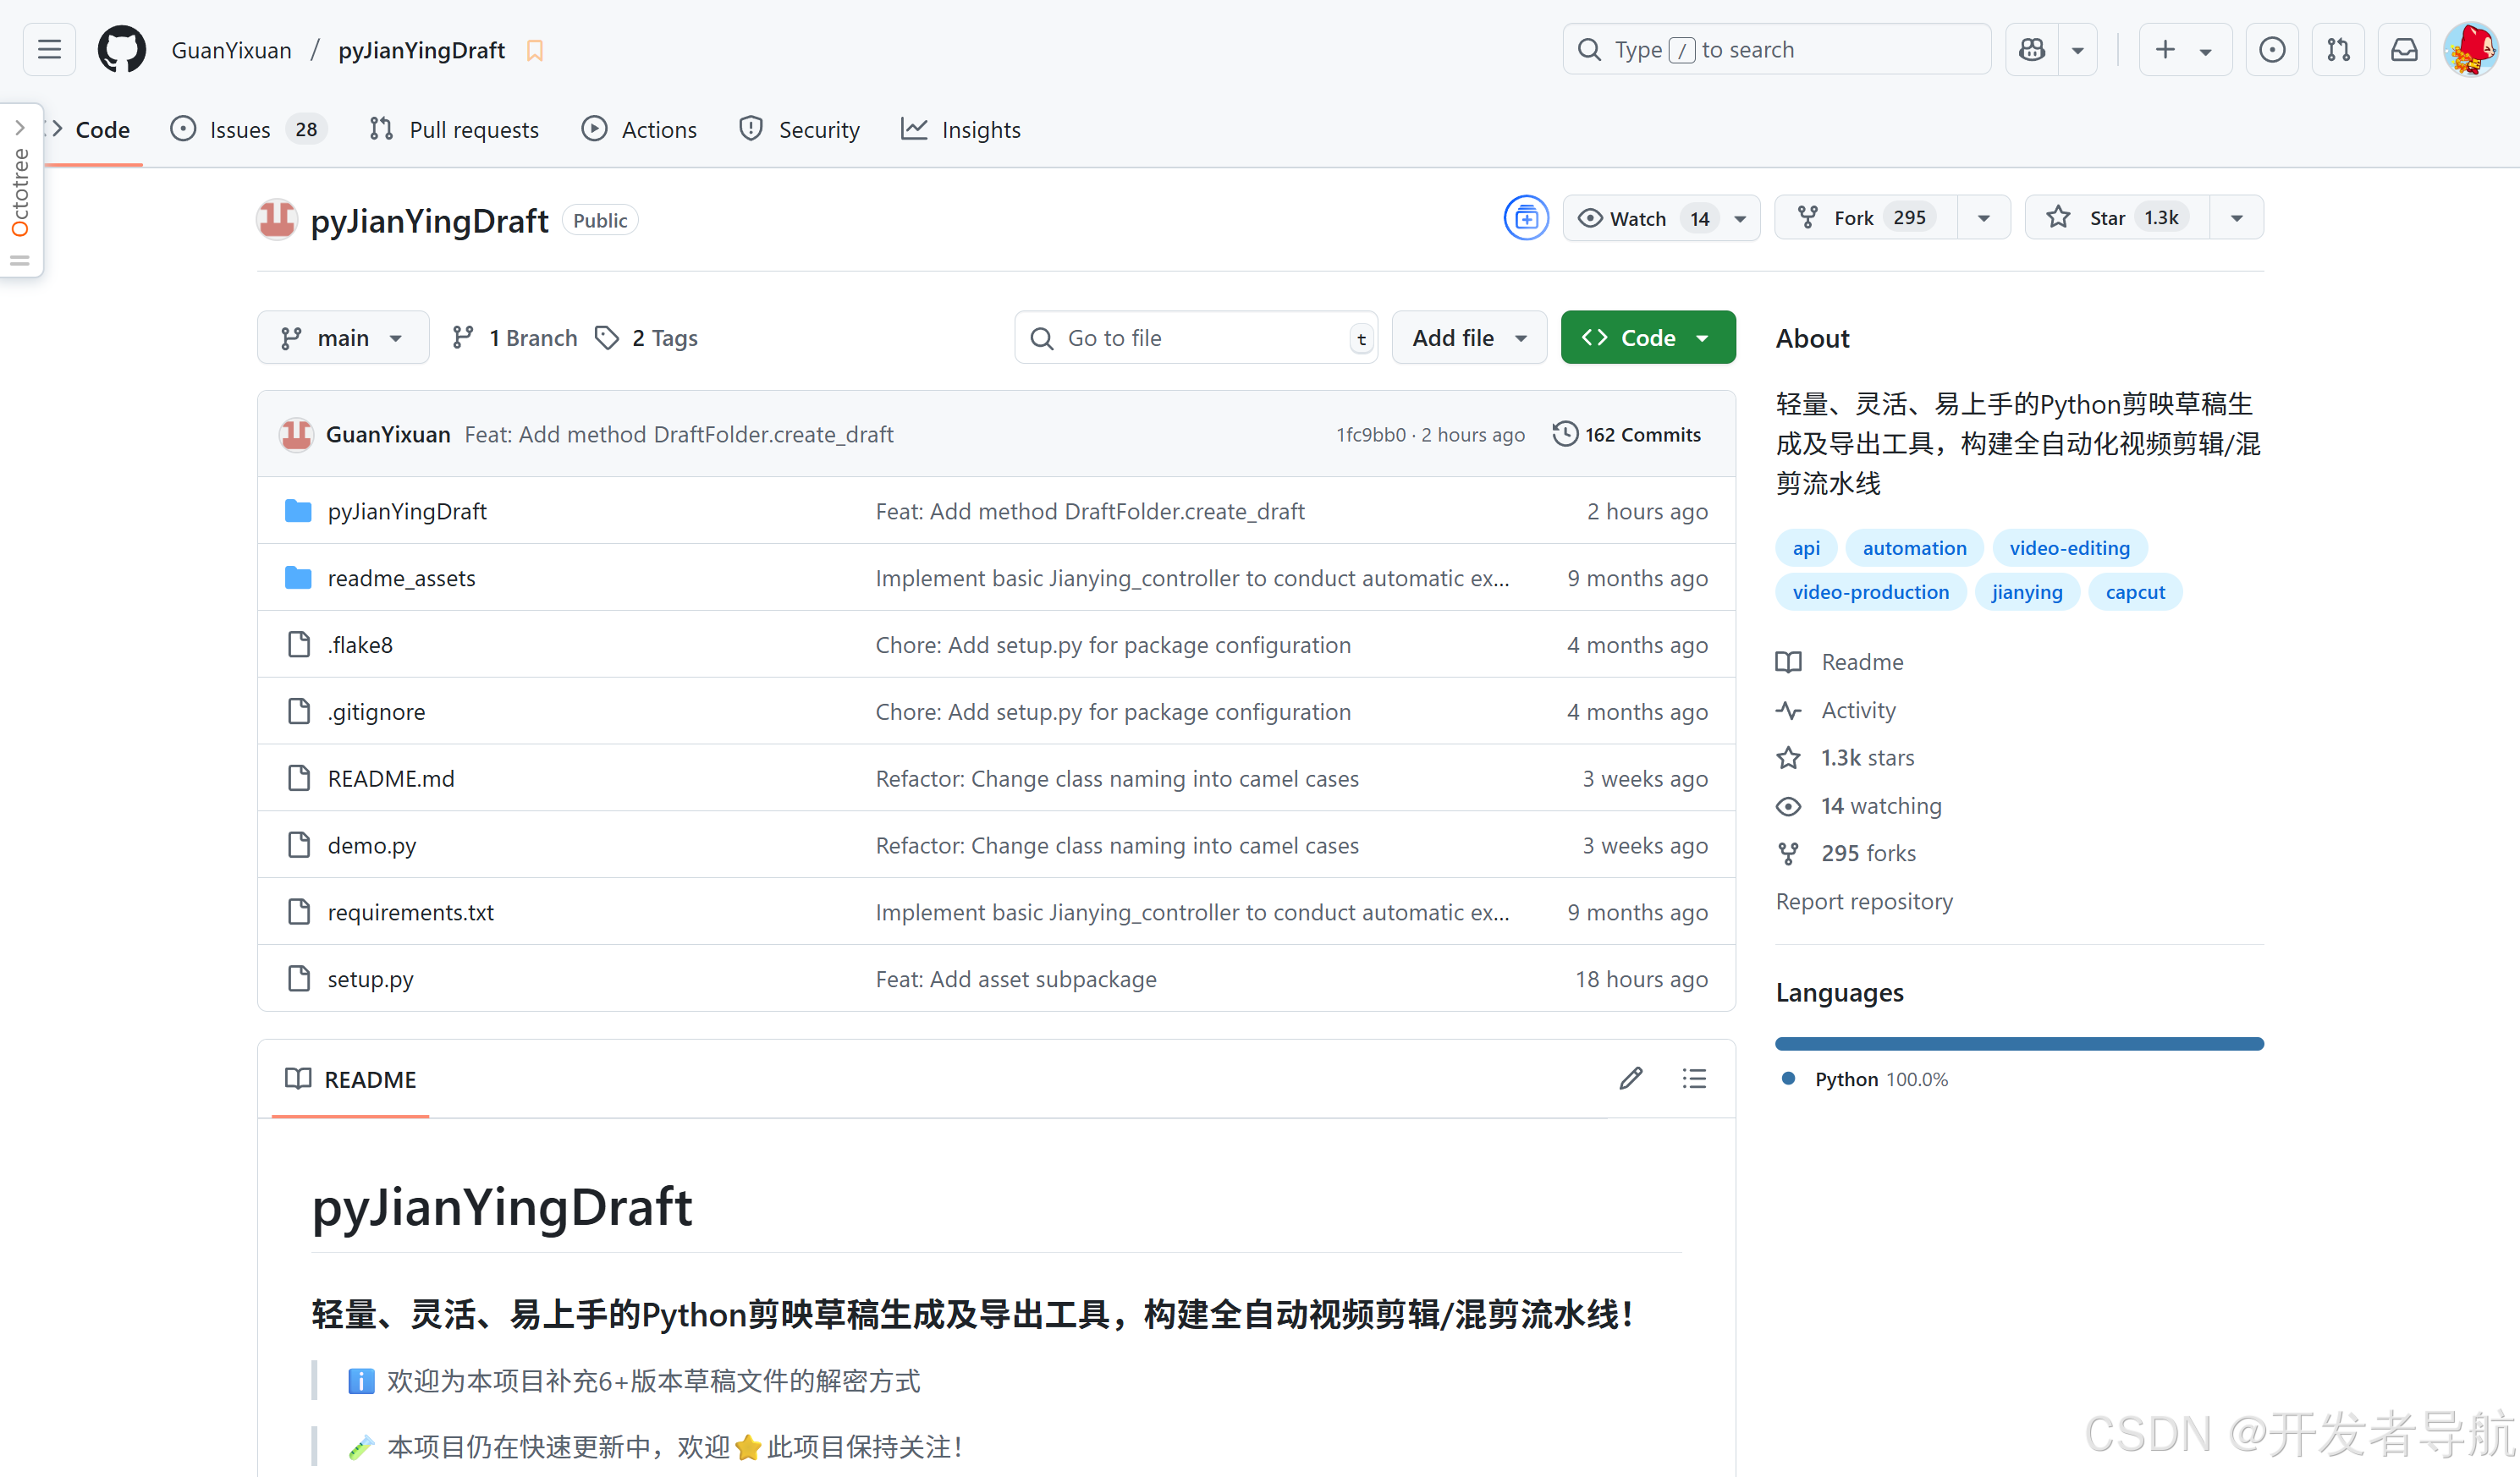The image size is (2520, 1477).
Task: View 14 watching link
Action: pyautogui.click(x=1860, y=807)
